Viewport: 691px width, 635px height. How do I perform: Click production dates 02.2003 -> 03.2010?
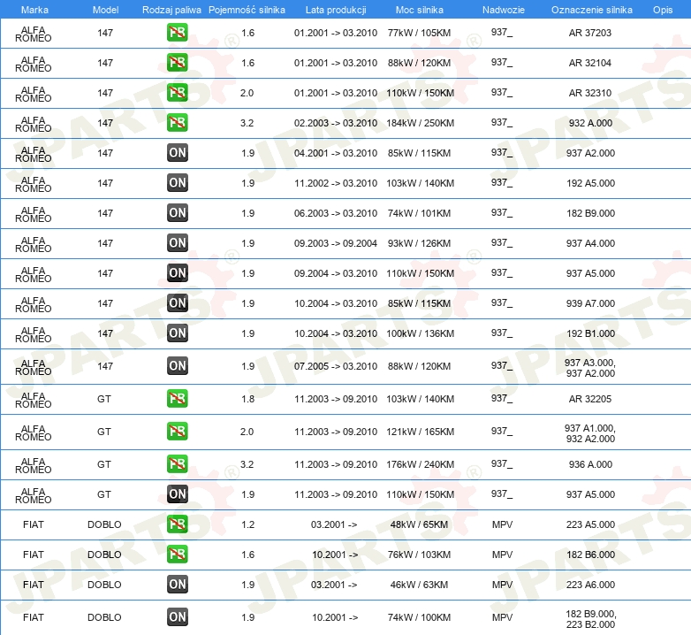pyautogui.click(x=336, y=123)
